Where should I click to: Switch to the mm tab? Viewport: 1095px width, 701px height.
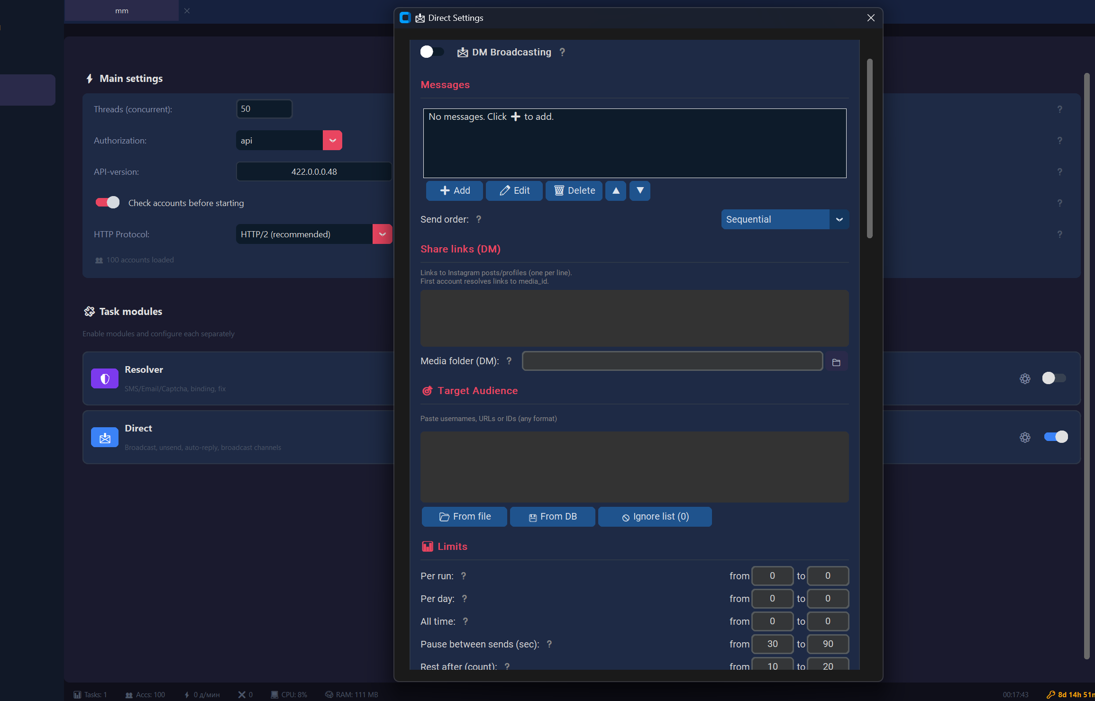pyautogui.click(x=122, y=10)
